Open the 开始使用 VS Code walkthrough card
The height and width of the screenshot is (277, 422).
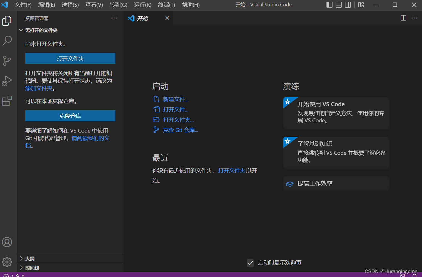(x=336, y=113)
